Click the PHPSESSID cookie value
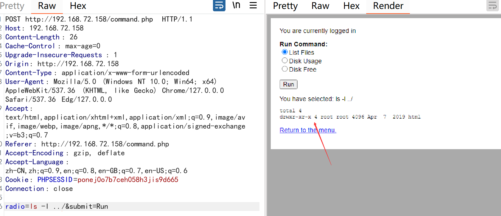501x216 pixels. coord(128,180)
